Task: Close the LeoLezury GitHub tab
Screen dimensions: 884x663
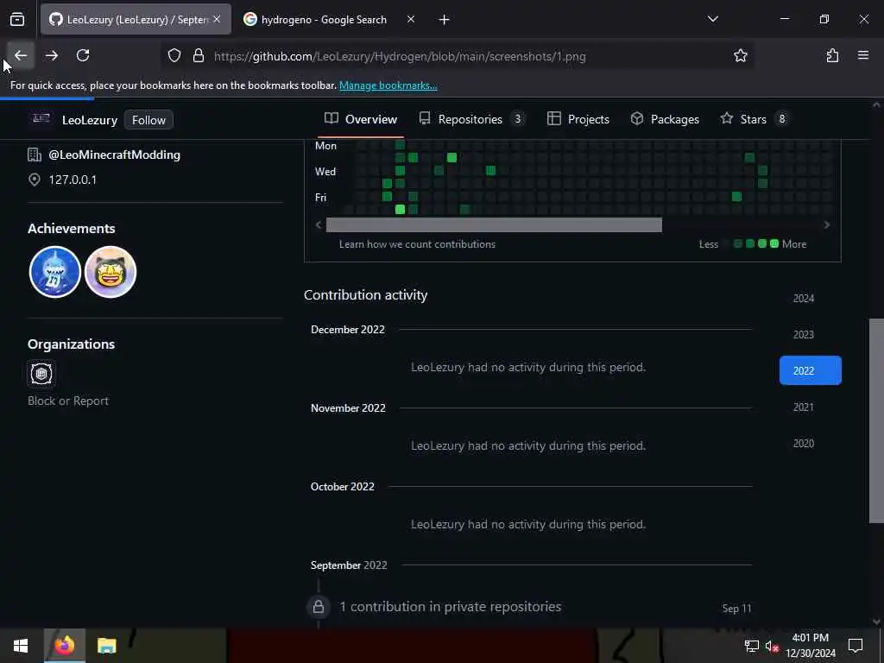Action: (x=217, y=19)
